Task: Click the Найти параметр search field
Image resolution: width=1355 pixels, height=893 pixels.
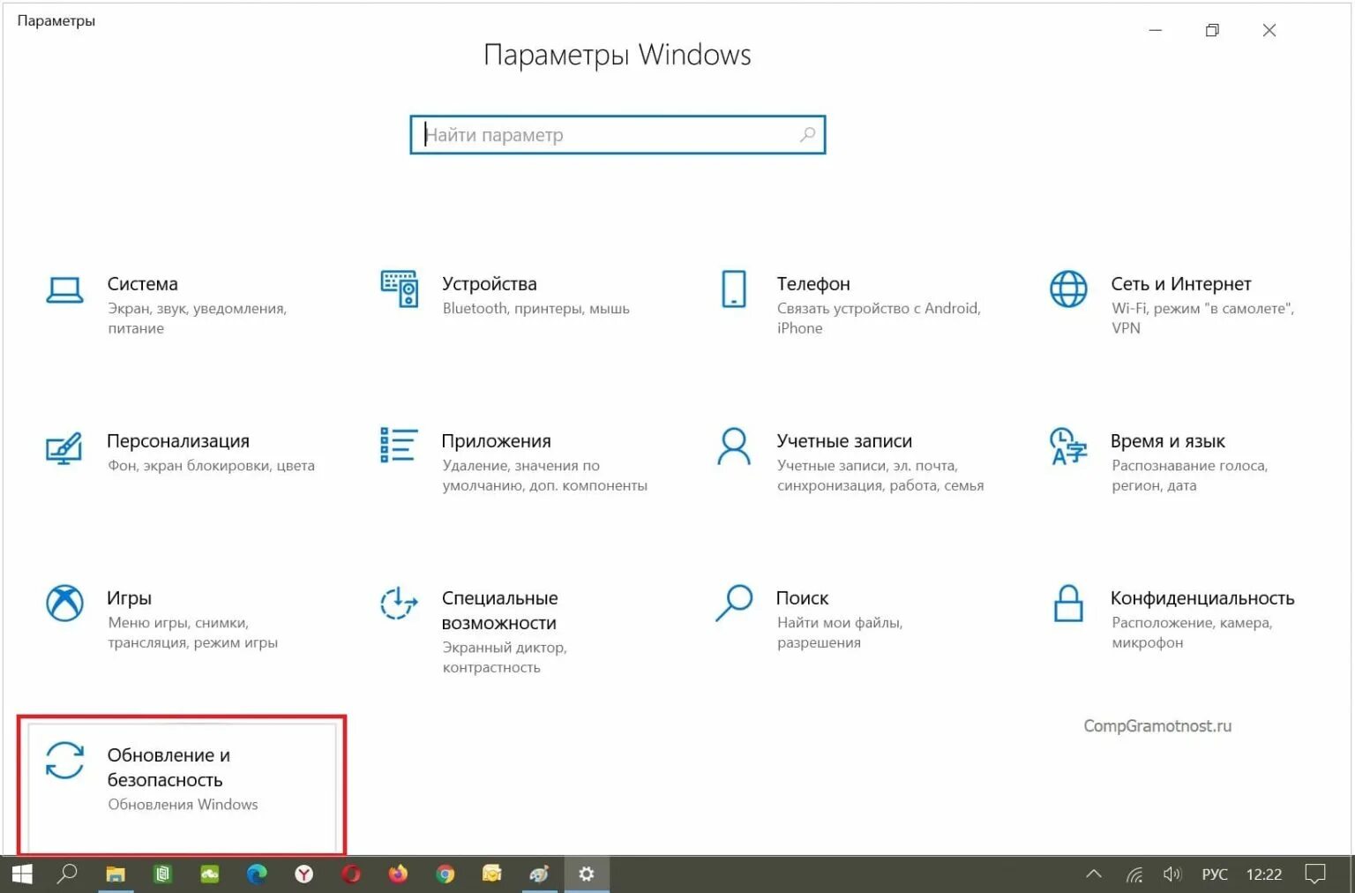Action: (x=618, y=135)
